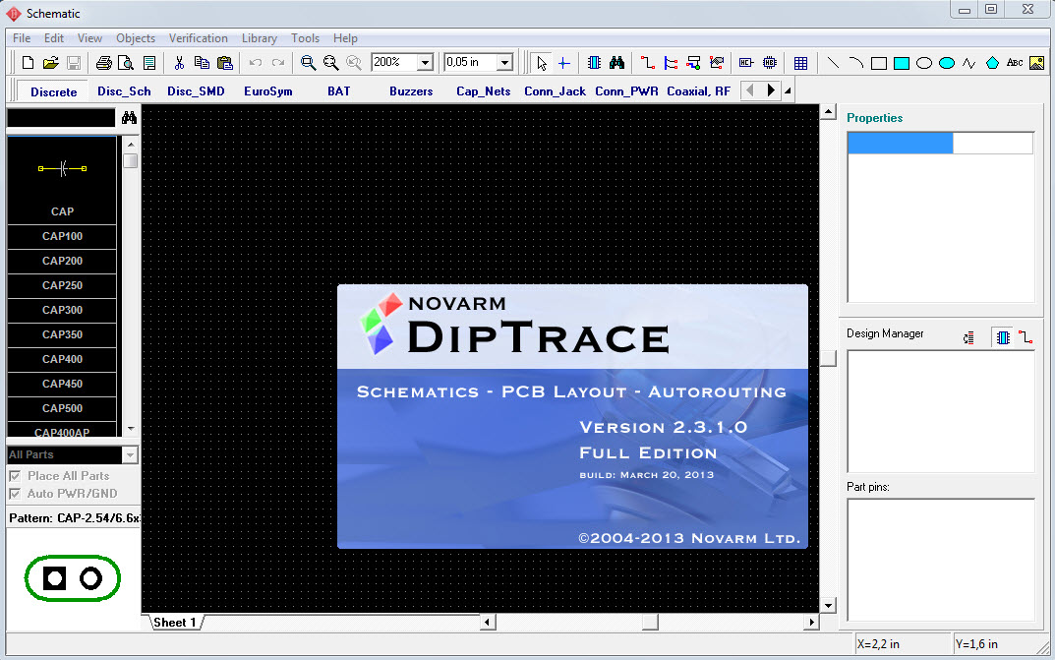The width and height of the screenshot is (1055, 660).
Task: Click the Save diskette icon
Action: (74, 63)
